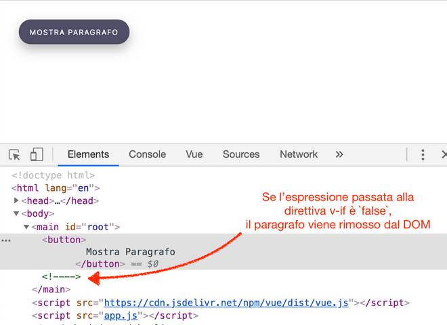
Task: Open the vue.js CDN script link
Action: (x=226, y=303)
